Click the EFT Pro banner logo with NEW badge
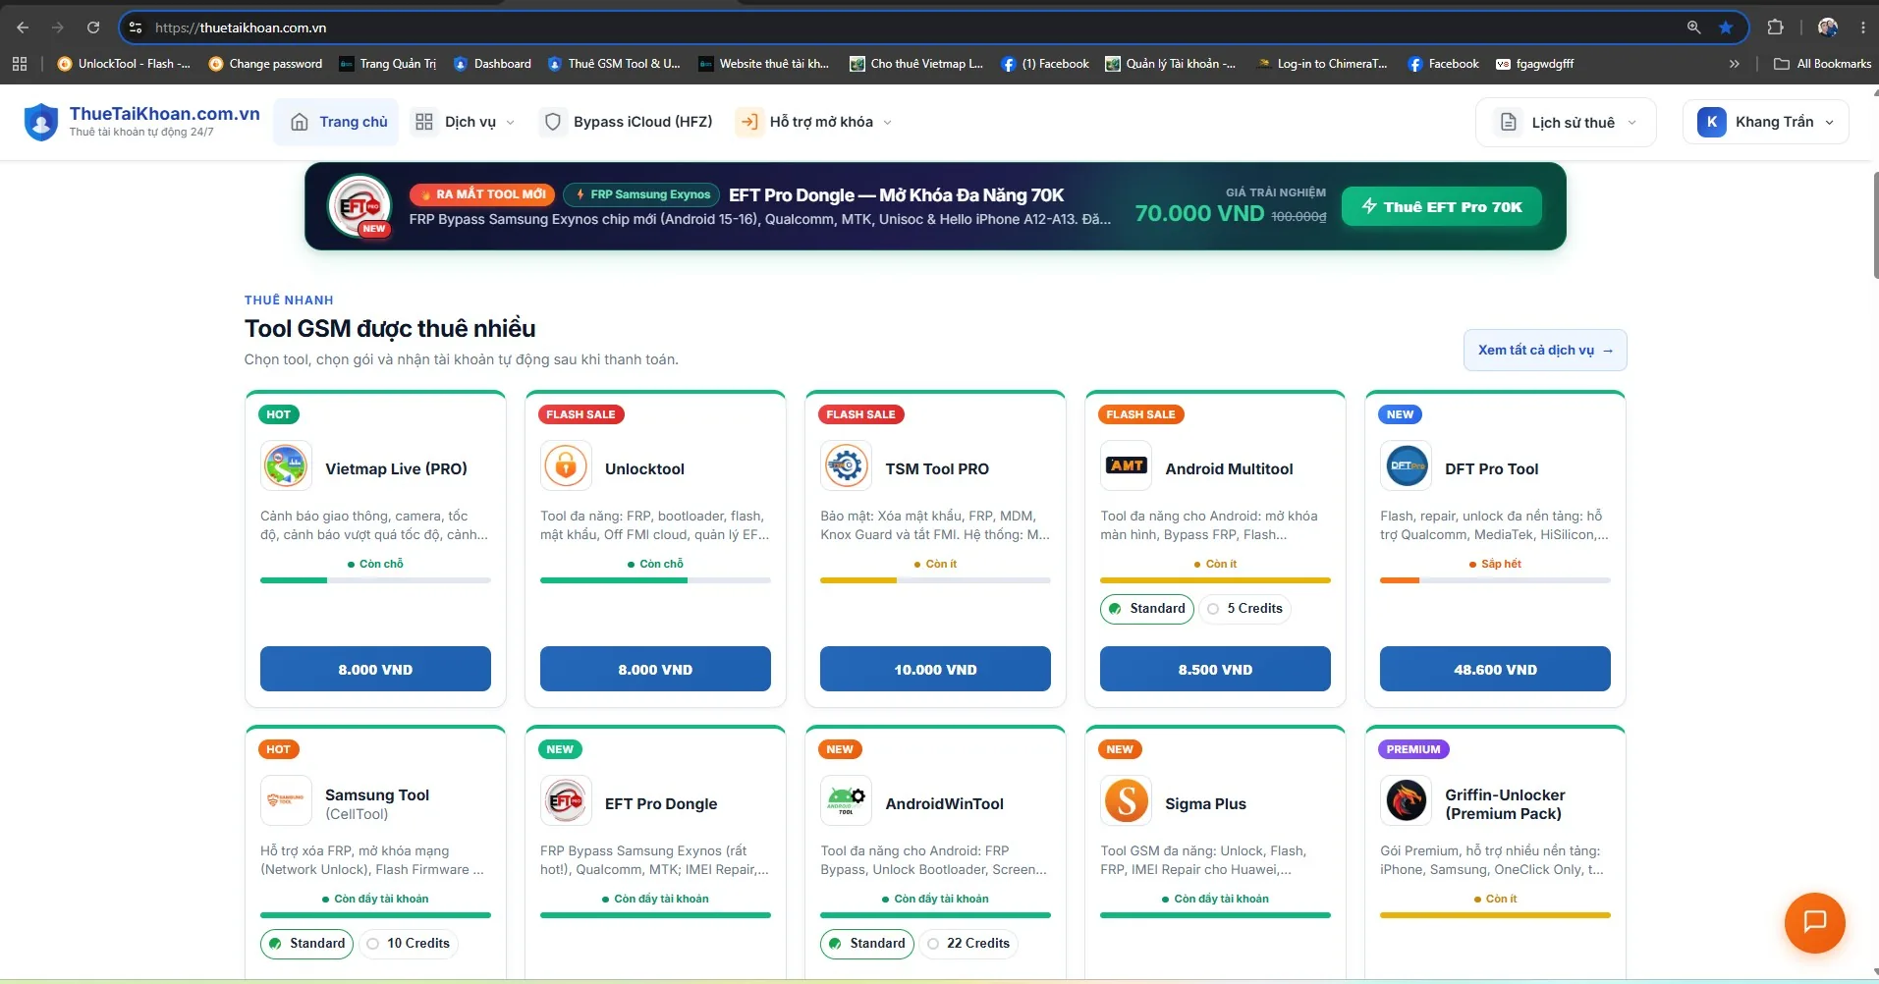Viewport: 1879px width, 984px height. 359,206
